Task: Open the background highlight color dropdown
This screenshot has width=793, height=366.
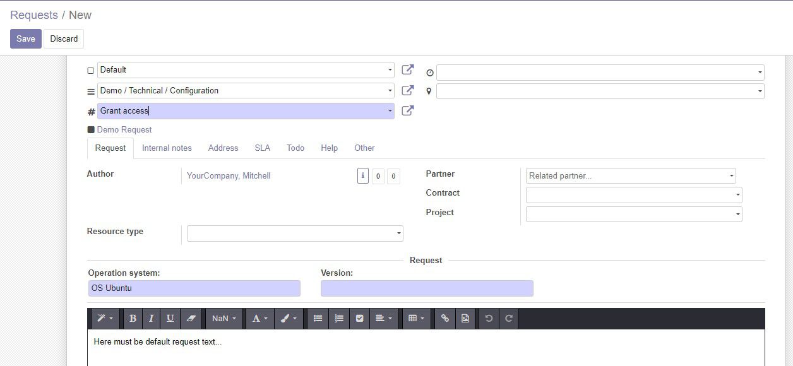Action: point(289,319)
